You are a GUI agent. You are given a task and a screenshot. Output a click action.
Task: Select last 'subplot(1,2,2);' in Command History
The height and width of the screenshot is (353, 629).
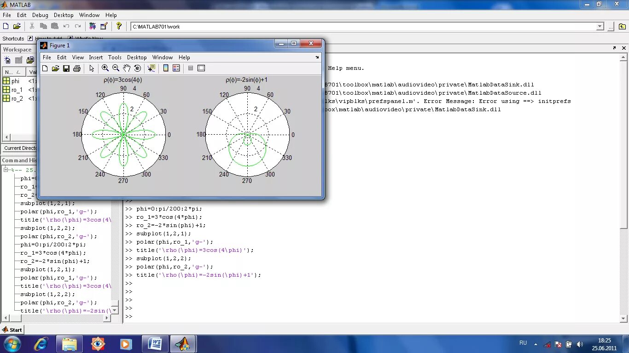pyautogui.click(x=47, y=294)
